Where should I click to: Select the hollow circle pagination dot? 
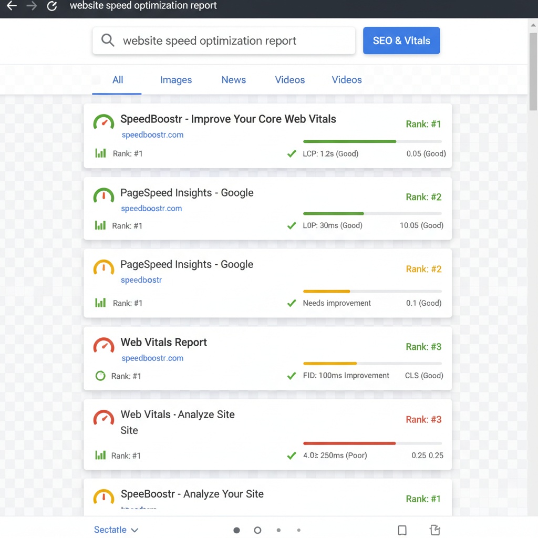257,531
